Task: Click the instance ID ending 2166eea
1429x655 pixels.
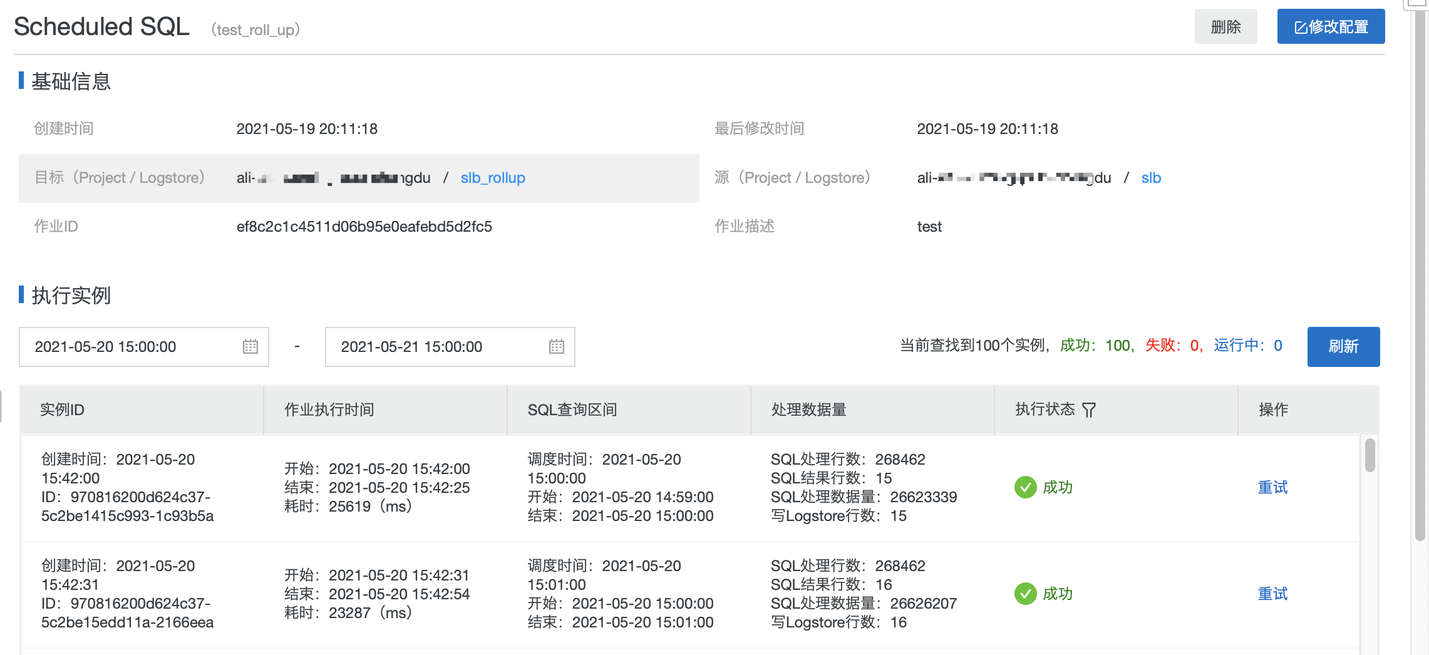Action: pyautogui.click(x=127, y=613)
